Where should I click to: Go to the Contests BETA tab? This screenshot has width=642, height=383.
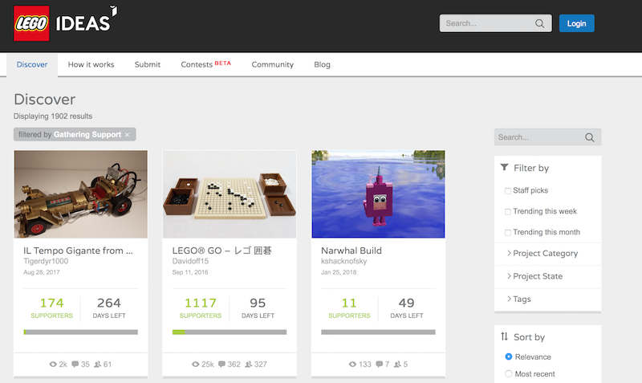(206, 65)
